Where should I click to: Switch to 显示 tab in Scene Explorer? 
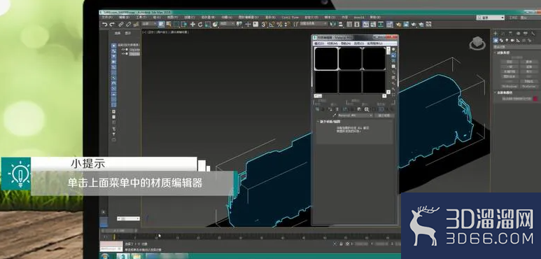pos(127,34)
